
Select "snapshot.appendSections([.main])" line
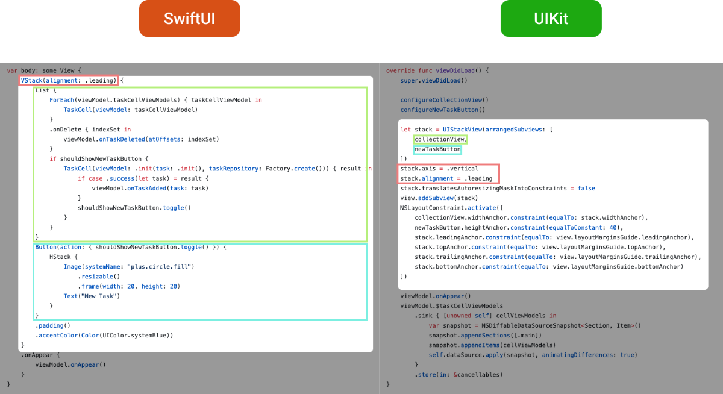click(x=486, y=335)
